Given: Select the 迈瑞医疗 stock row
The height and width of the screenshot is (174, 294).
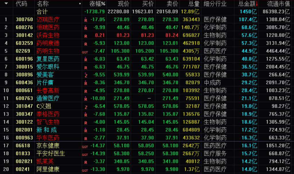Looking at the screenshot, I should point(147,19).
